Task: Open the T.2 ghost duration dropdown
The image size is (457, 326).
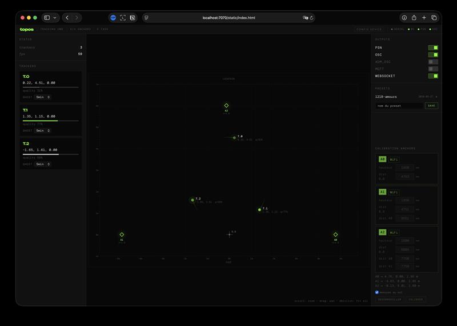Action: coord(43,164)
